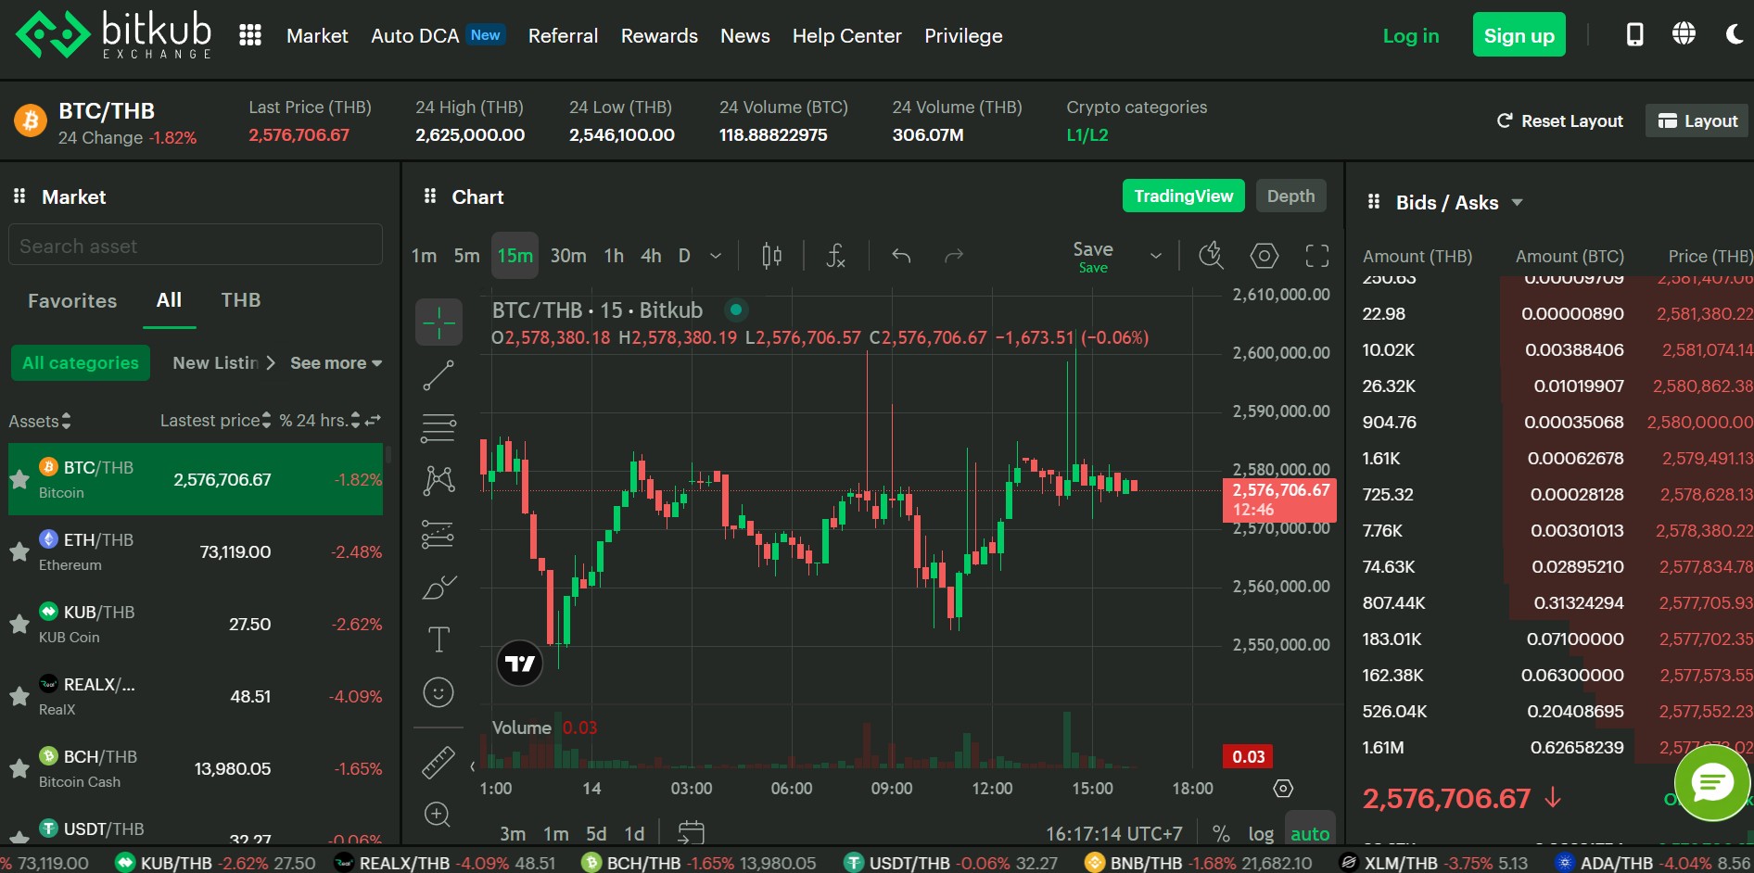
Task: Expand the Save layout dropdown arrow
Action: tap(1156, 256)
